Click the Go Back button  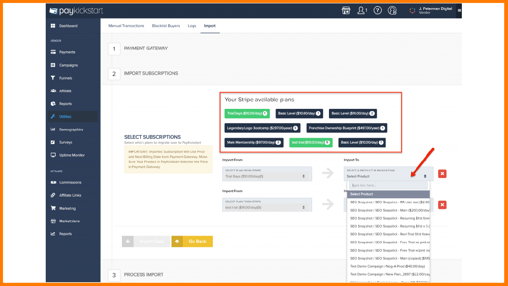[x=192, y=242]
